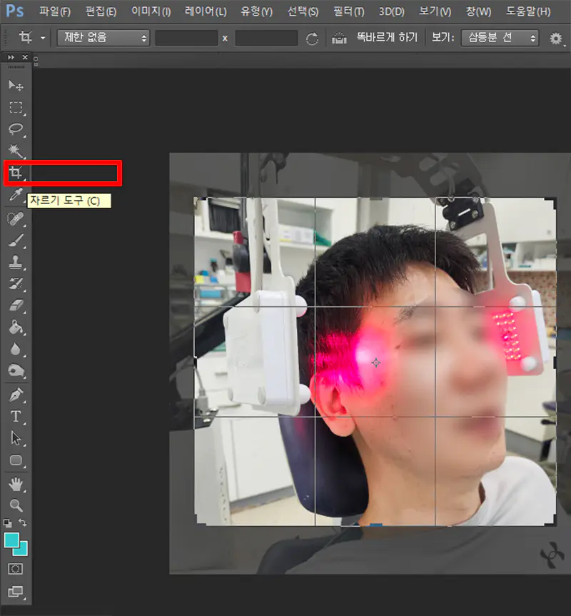Select the Crop tool in toolbox
This screenshot has width=571, height=616.
pyautogui.click(x=16, y=173)
